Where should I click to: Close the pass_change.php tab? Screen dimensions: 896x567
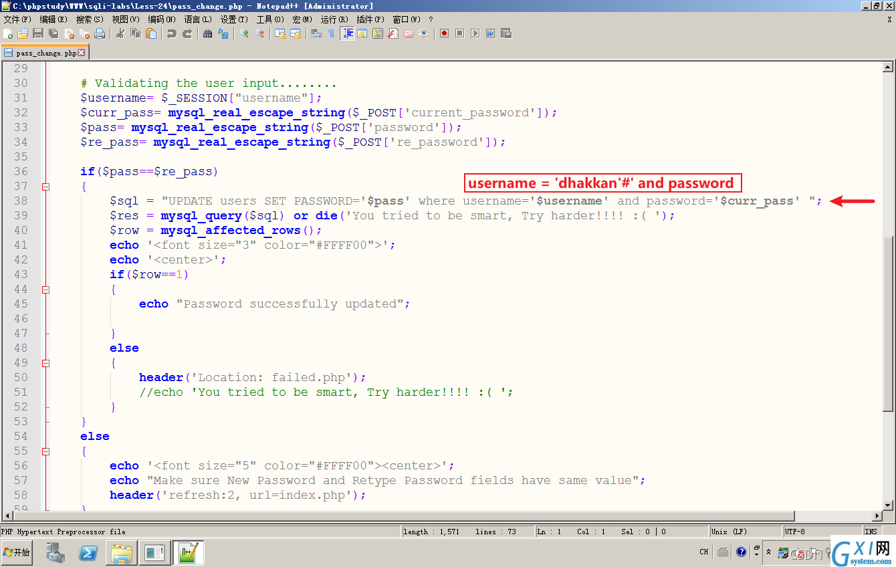pos(82,52)
